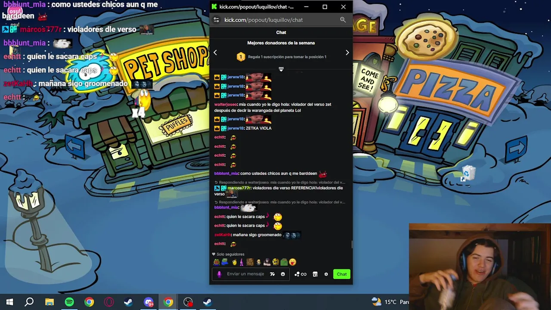Click jerww18 username on ZETKA VIOLA message

[235, 128]
